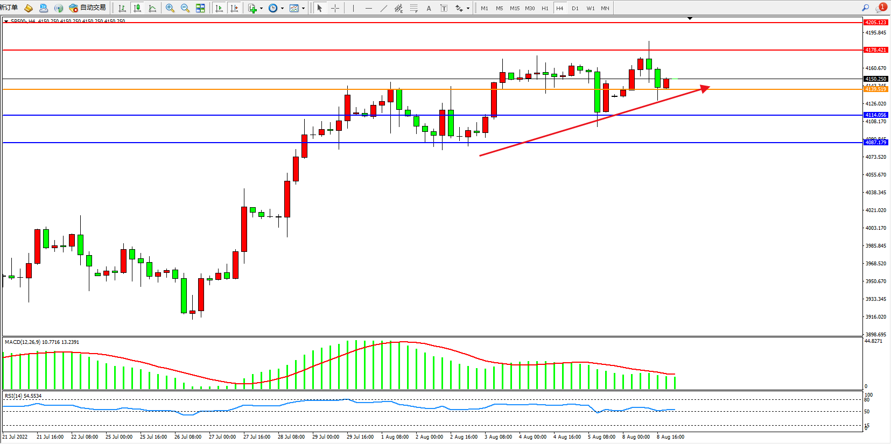The width and height of the screenshot is (891, 444).
Task: Click the Zoom In magnifier icon
Action: coord(170,8)
